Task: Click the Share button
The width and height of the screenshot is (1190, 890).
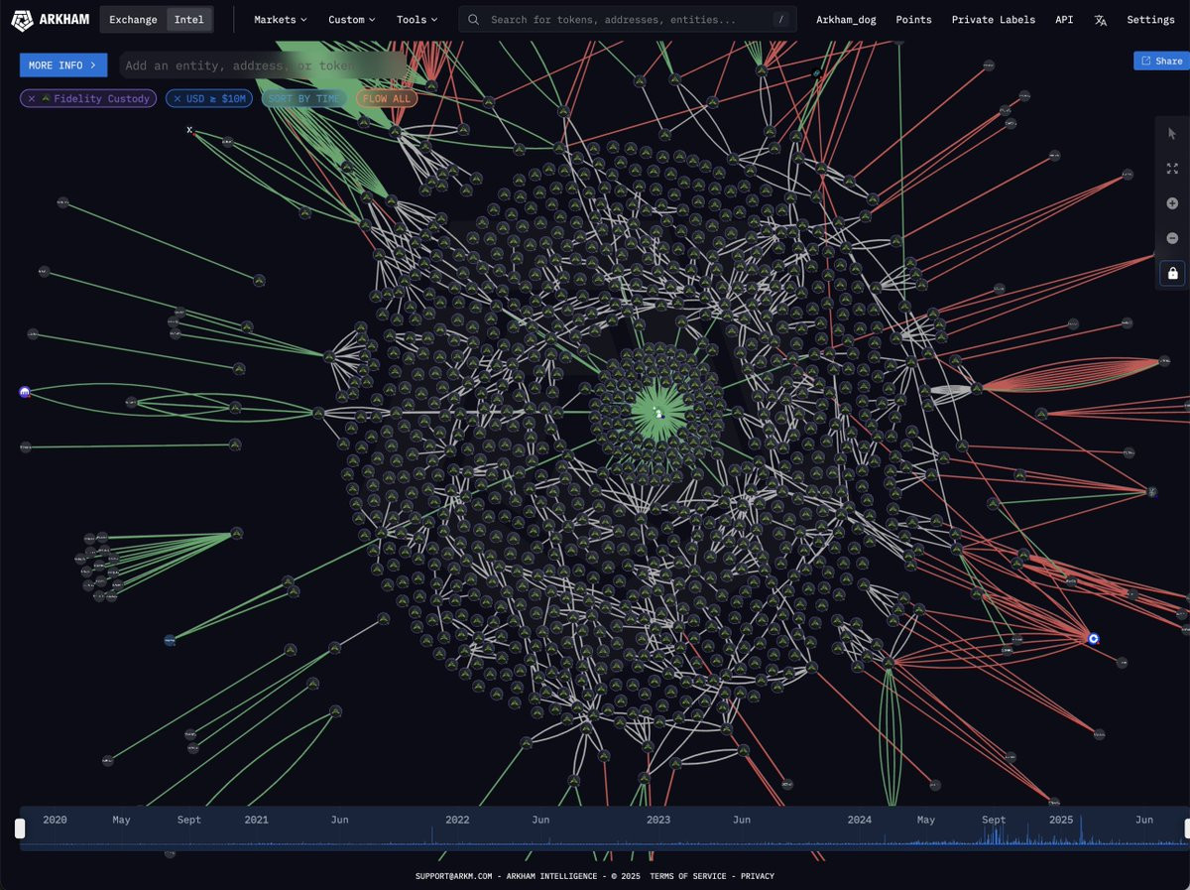Action: coord(1161,61)
